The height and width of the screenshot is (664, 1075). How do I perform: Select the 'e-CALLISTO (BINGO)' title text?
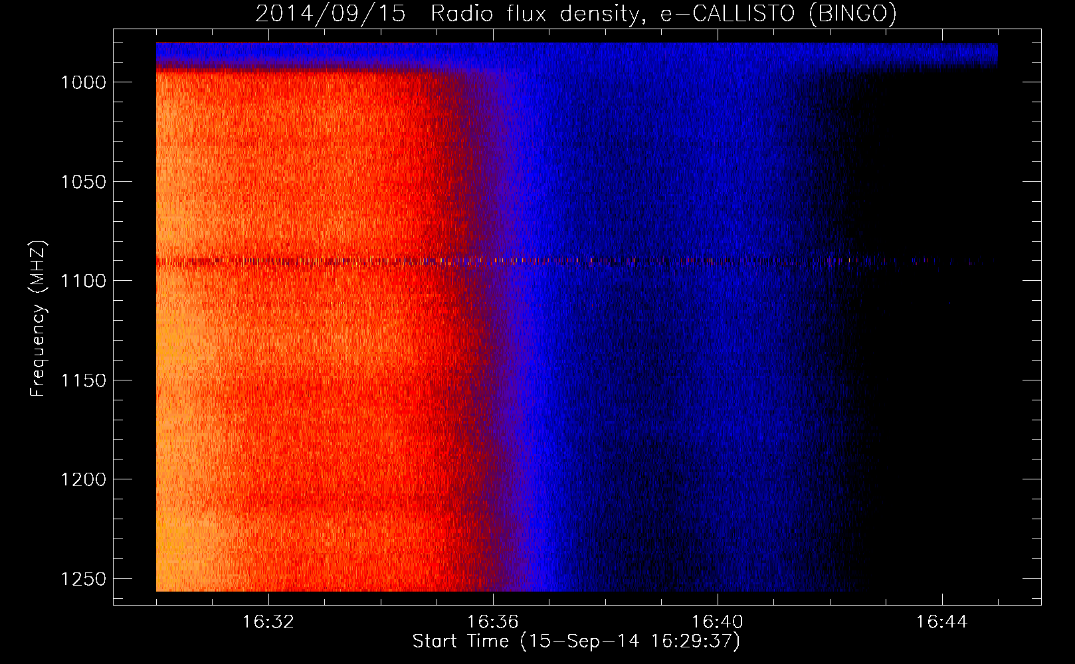(x=779, y=13)
